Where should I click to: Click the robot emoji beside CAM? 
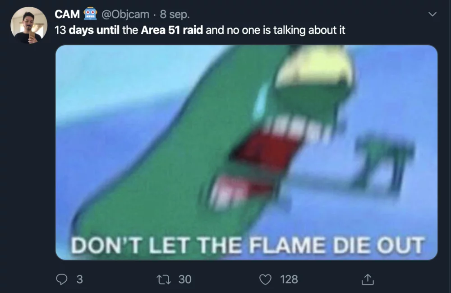tap(90, 14)
